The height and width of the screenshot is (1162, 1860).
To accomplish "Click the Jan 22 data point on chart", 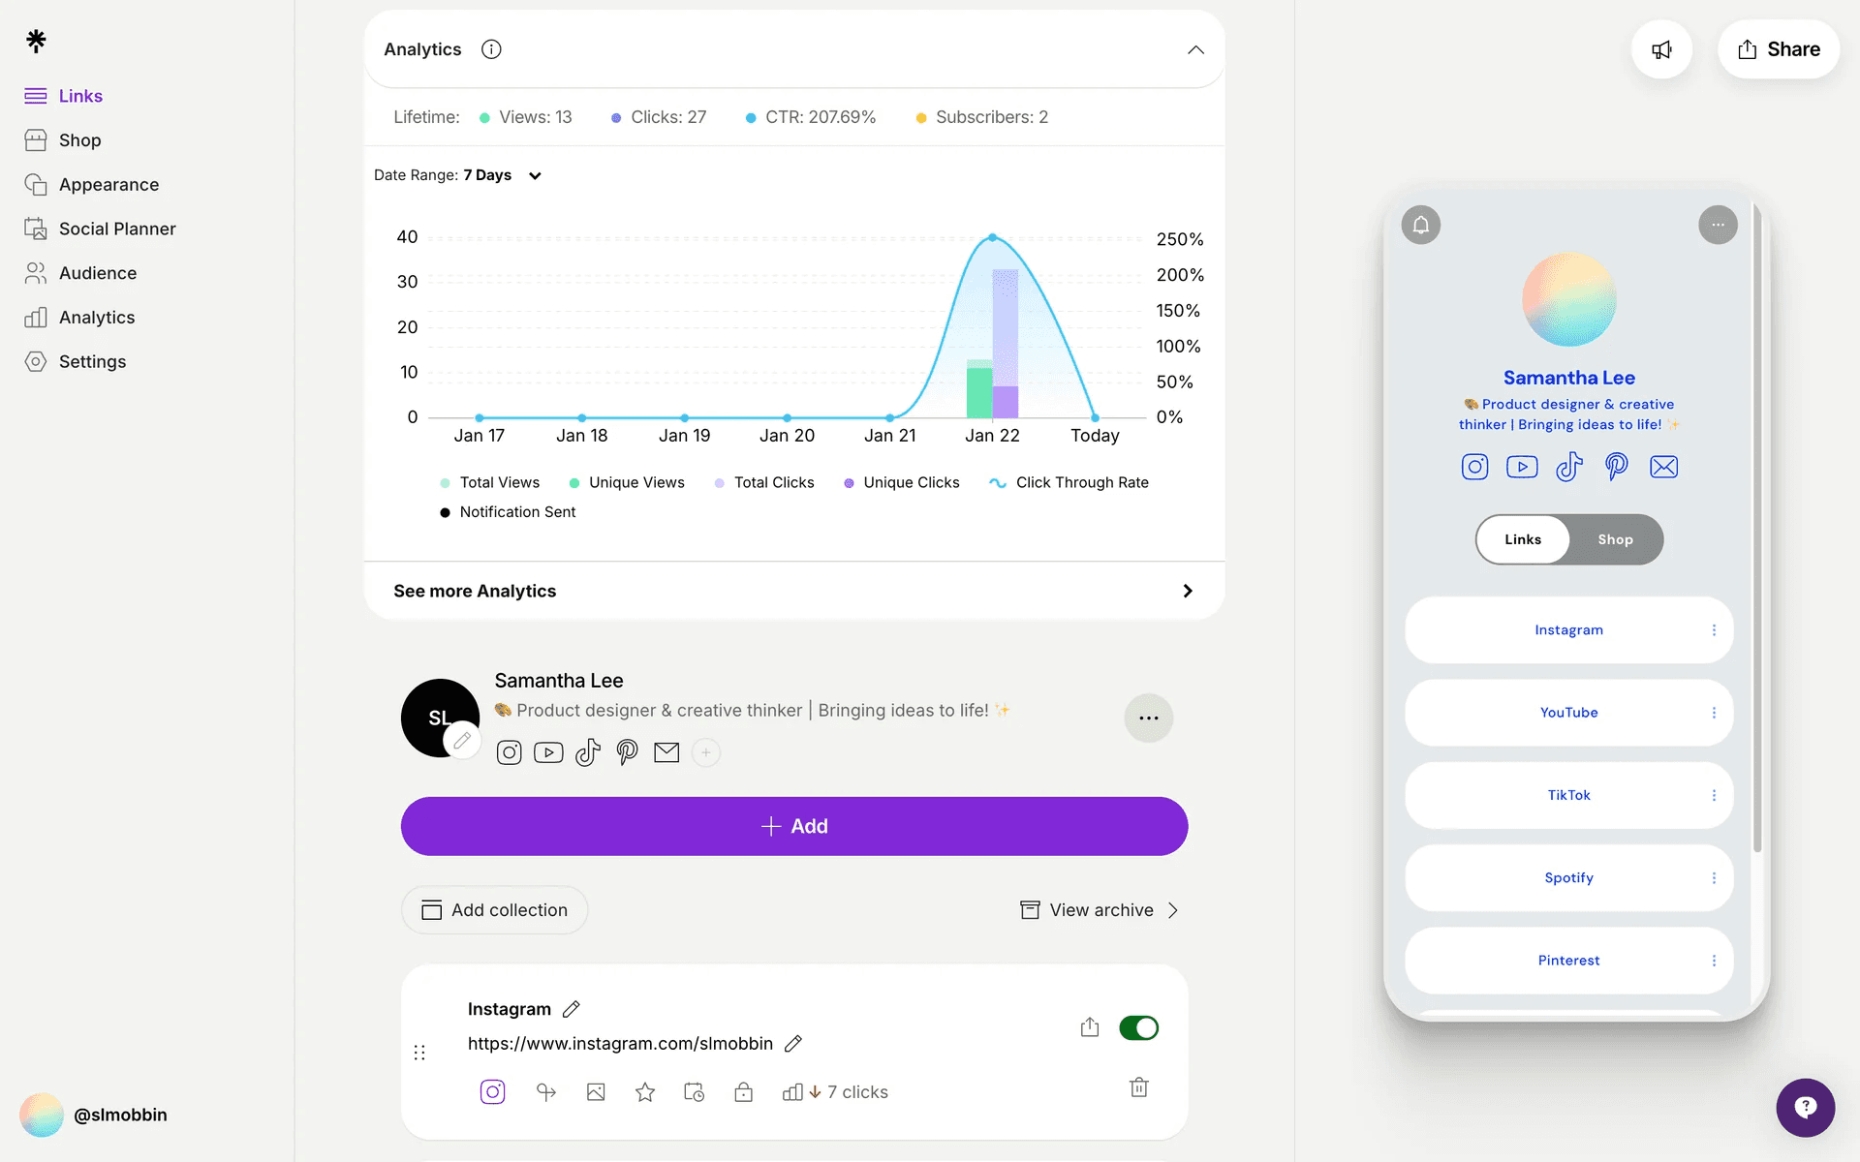I will [992, 237].
